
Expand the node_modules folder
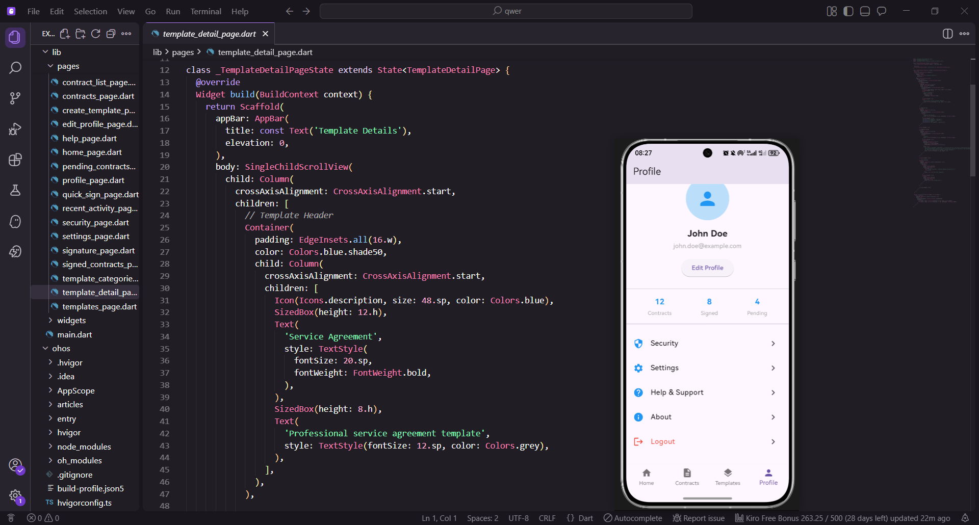tap(85, 447)
